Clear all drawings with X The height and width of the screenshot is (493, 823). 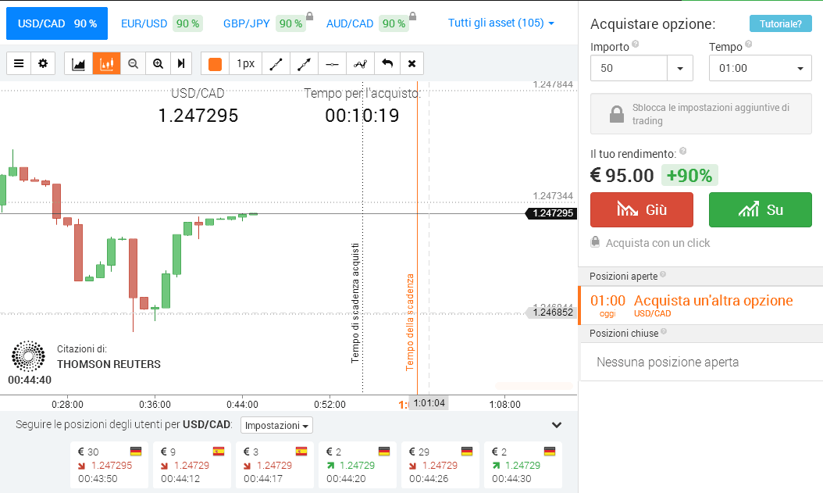[x=412, y=64]
